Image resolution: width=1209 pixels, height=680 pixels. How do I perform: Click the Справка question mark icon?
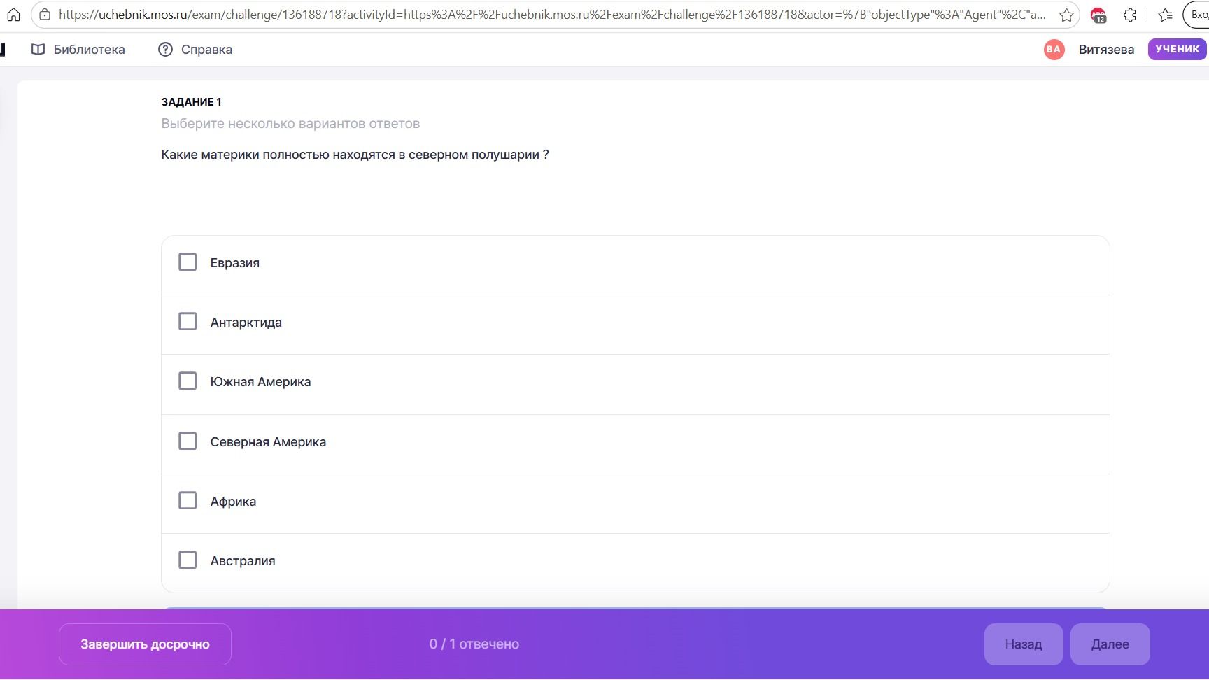point(165,49)
